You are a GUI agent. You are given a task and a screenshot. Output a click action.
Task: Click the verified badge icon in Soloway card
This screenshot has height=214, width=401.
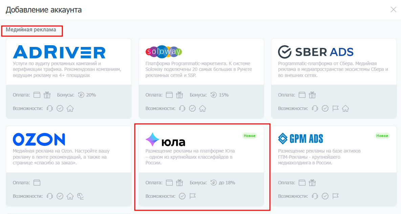pyautogui.click(x=192, y=109)
